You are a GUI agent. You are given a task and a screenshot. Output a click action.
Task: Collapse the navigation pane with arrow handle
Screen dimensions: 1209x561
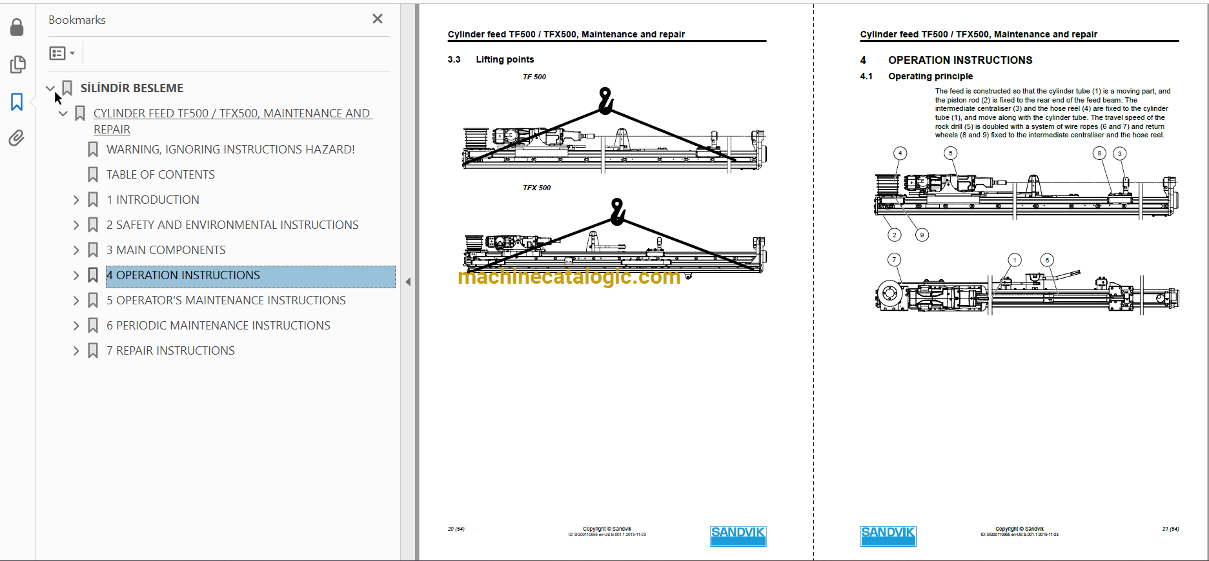[x=408, y=282]
